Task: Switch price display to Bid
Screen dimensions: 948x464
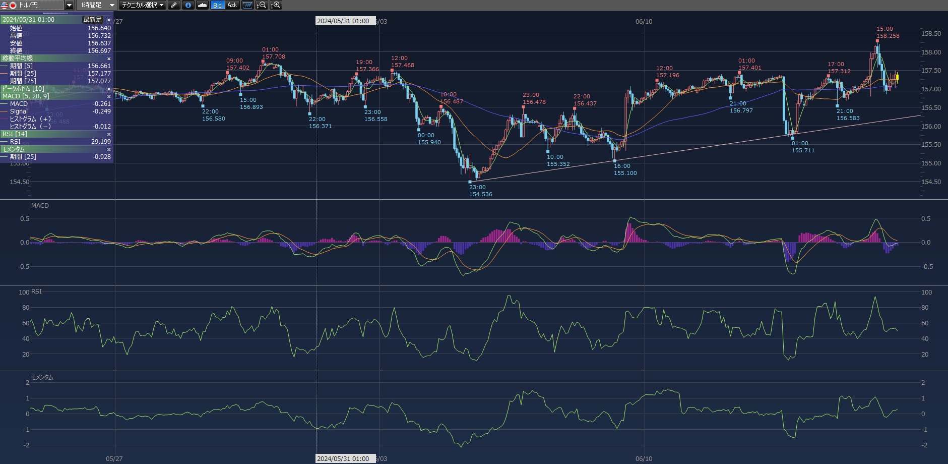Action: pos(217,5)
